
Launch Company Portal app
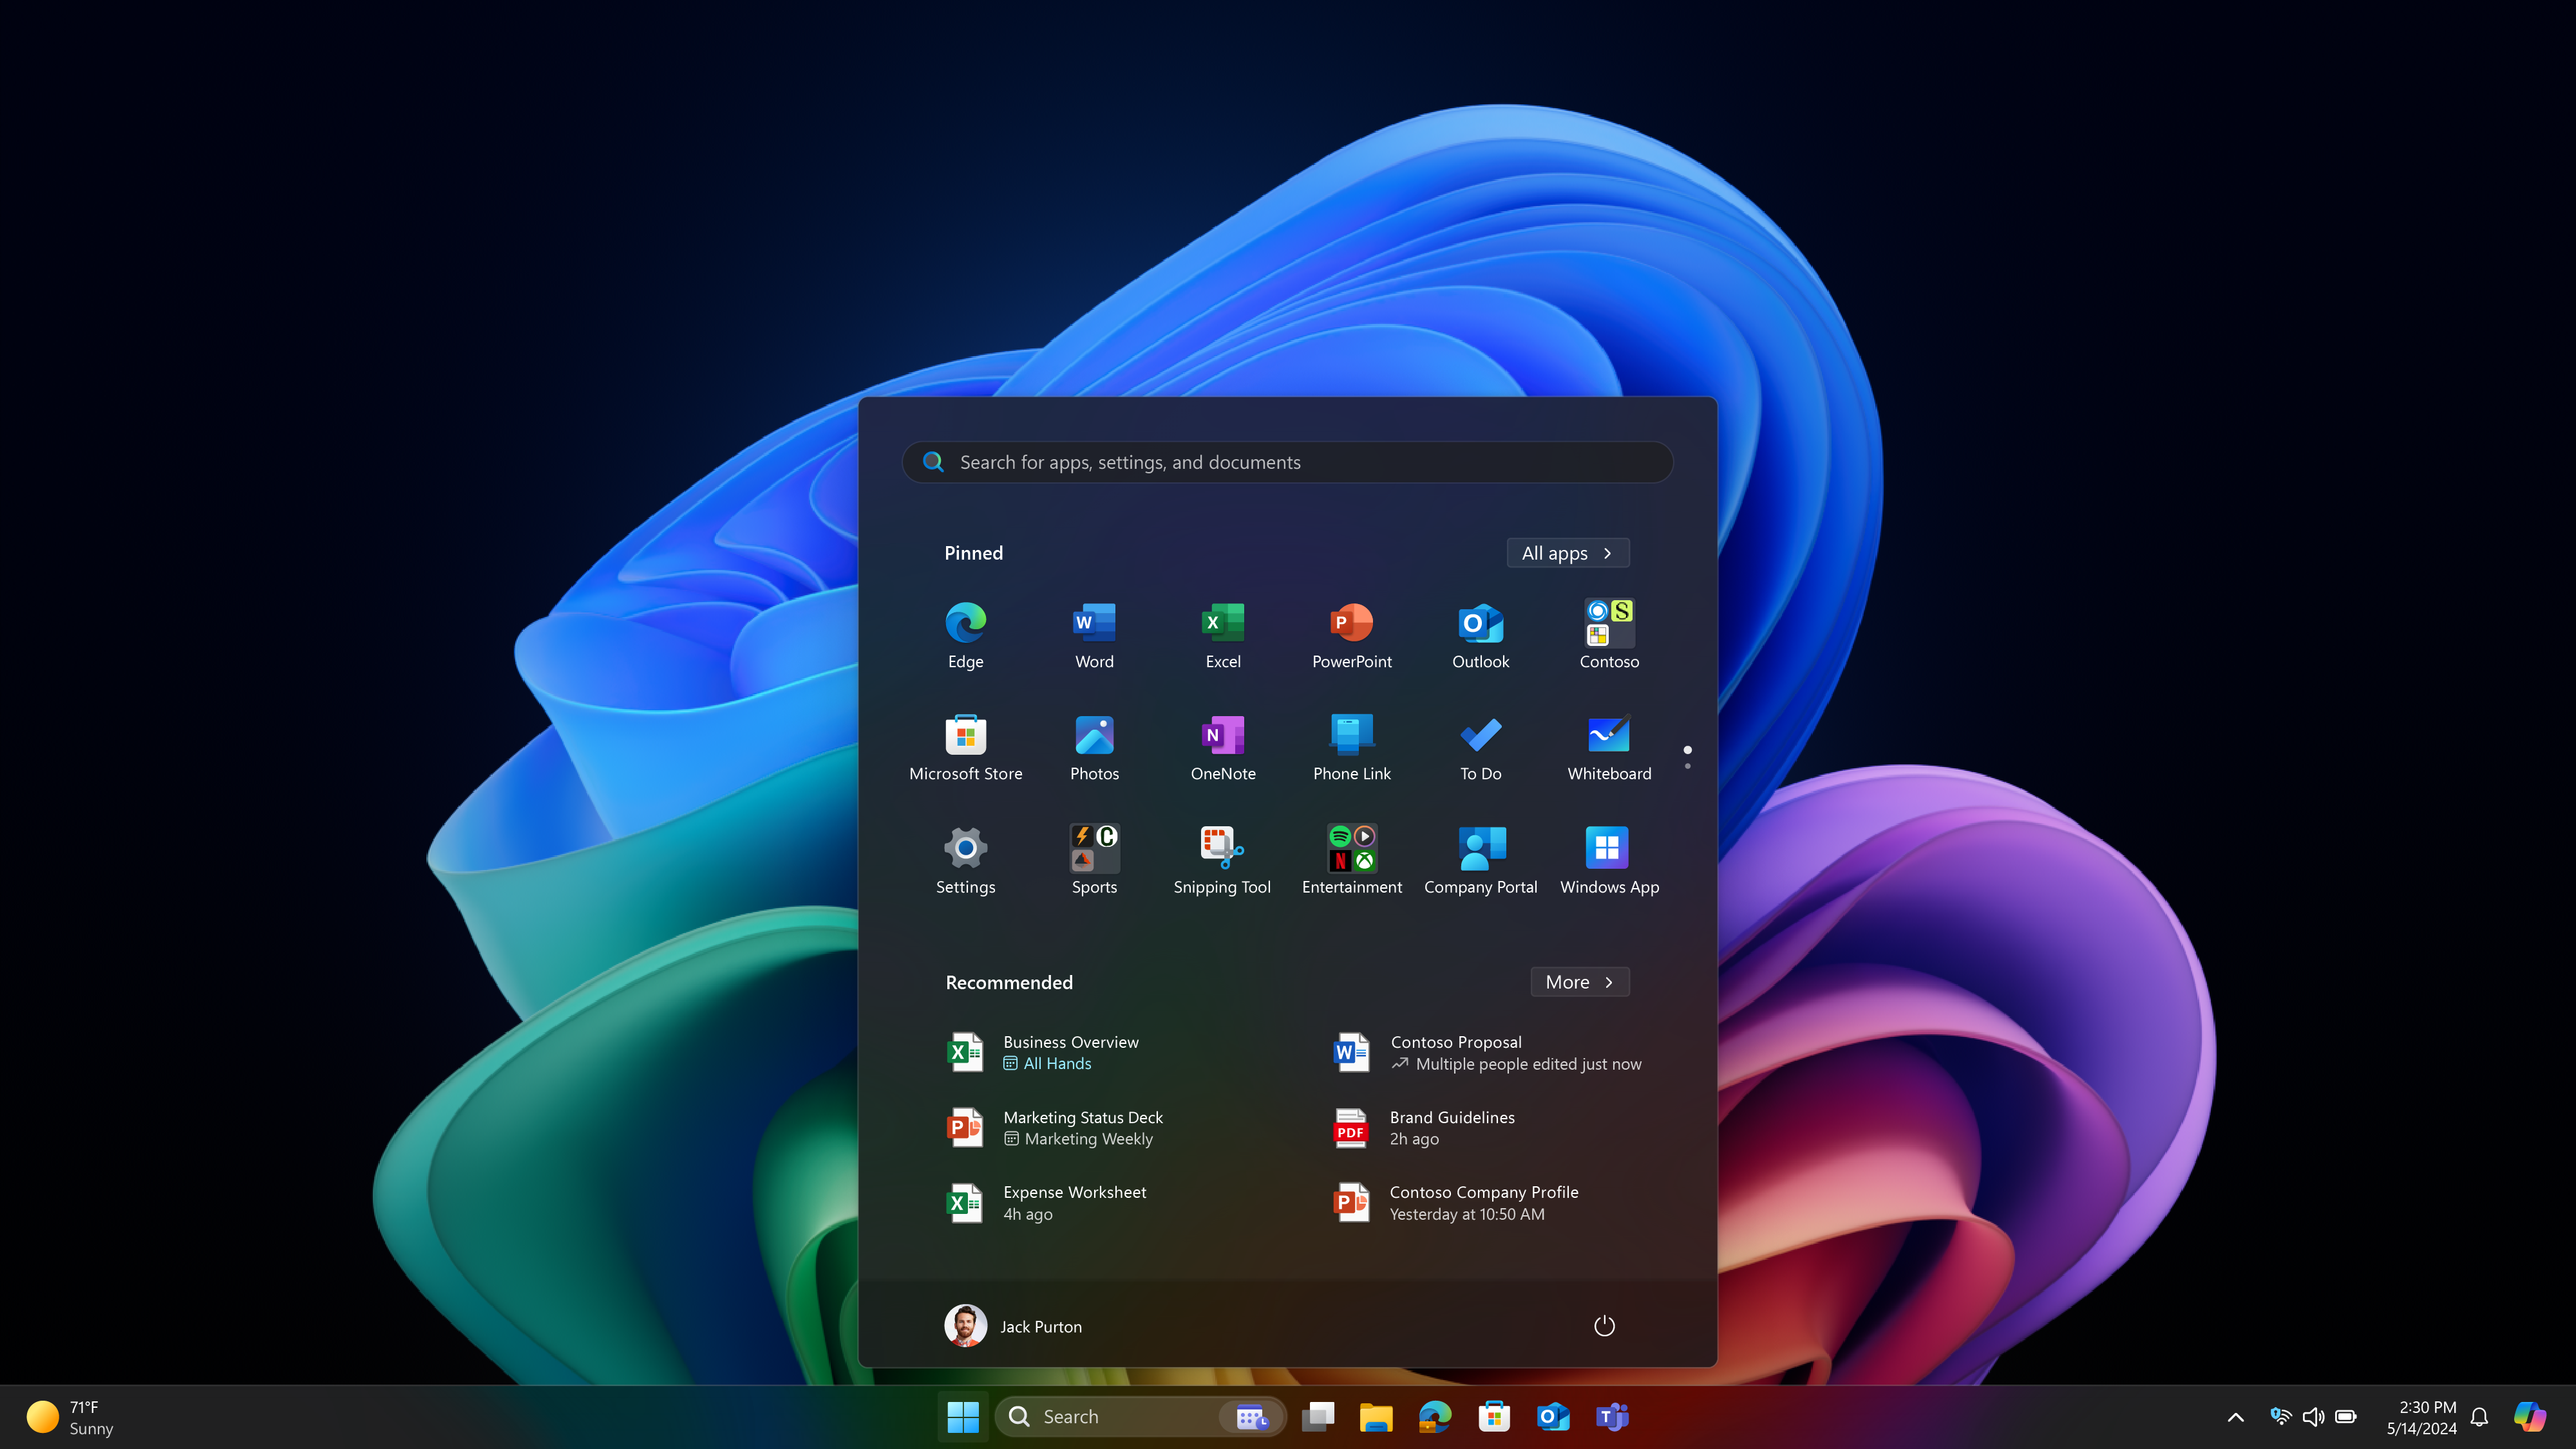[x=1481, y=861]
